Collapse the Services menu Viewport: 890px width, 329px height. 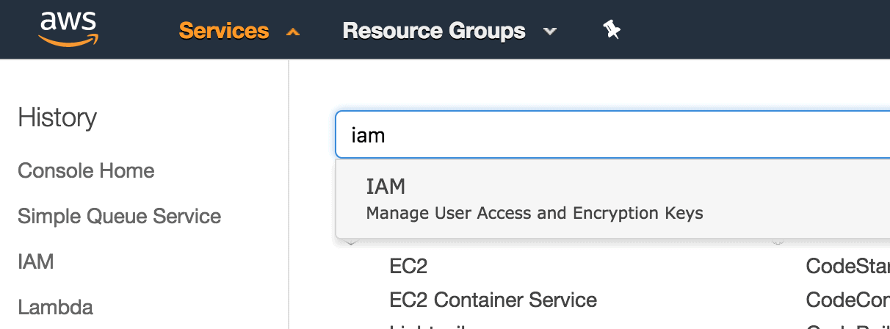[x=239, y=31]
